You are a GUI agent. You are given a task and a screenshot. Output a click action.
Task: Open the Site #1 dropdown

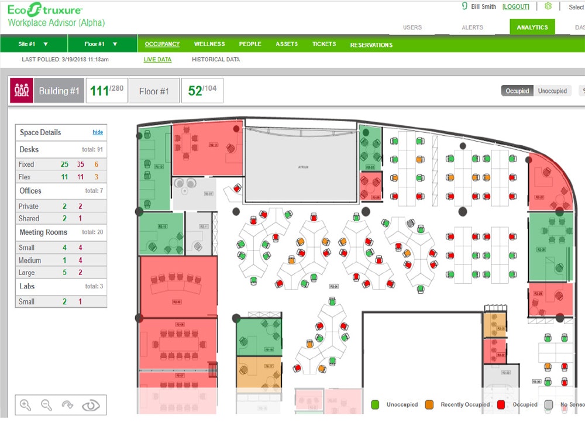[x=33, y=43]
